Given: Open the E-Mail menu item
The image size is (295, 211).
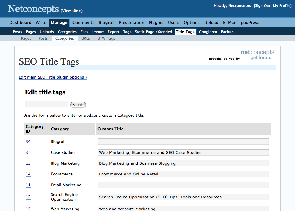Looking at the screenshot, I should [x=230, y=23].
